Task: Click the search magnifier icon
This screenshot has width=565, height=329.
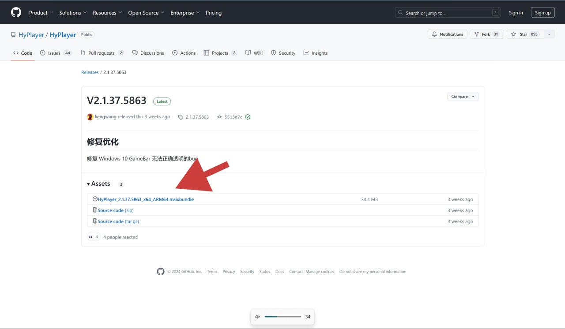Action: coord(400,13)
